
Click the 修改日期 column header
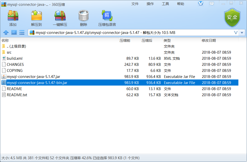[x=209, y=40]
